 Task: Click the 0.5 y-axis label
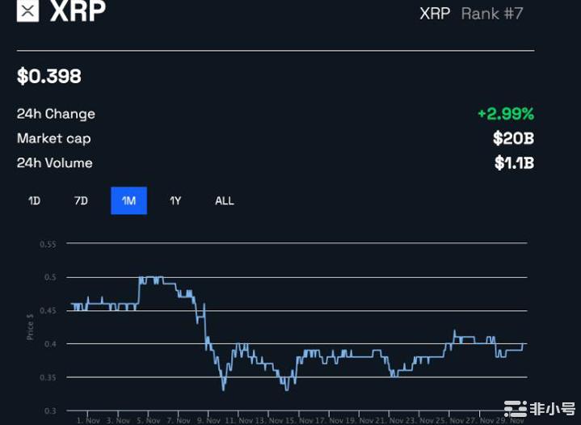click(50, 277)
